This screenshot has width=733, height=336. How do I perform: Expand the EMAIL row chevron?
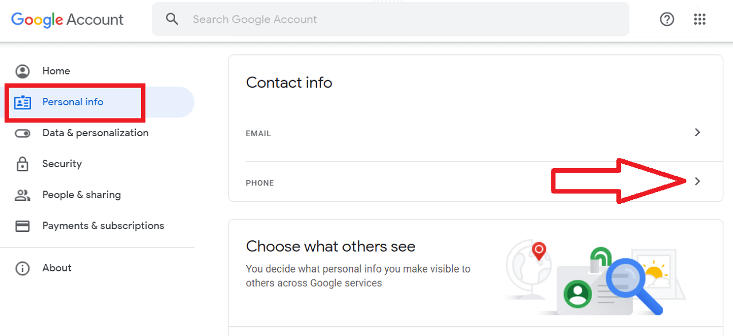697,132
